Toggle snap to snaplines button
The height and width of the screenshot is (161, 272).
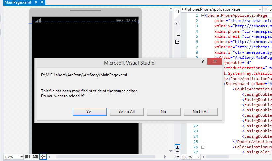[x=43, y=157]
